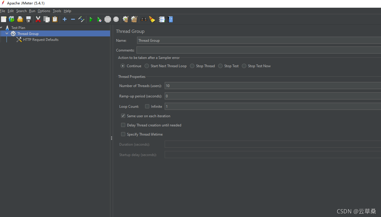The image size is (381, 217).
Task: Open the Search menu
Action: click(21, 11)
